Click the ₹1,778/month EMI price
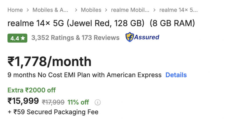Image resolution: width=235 pixels, height=120 pixels. tap(49, 62)
